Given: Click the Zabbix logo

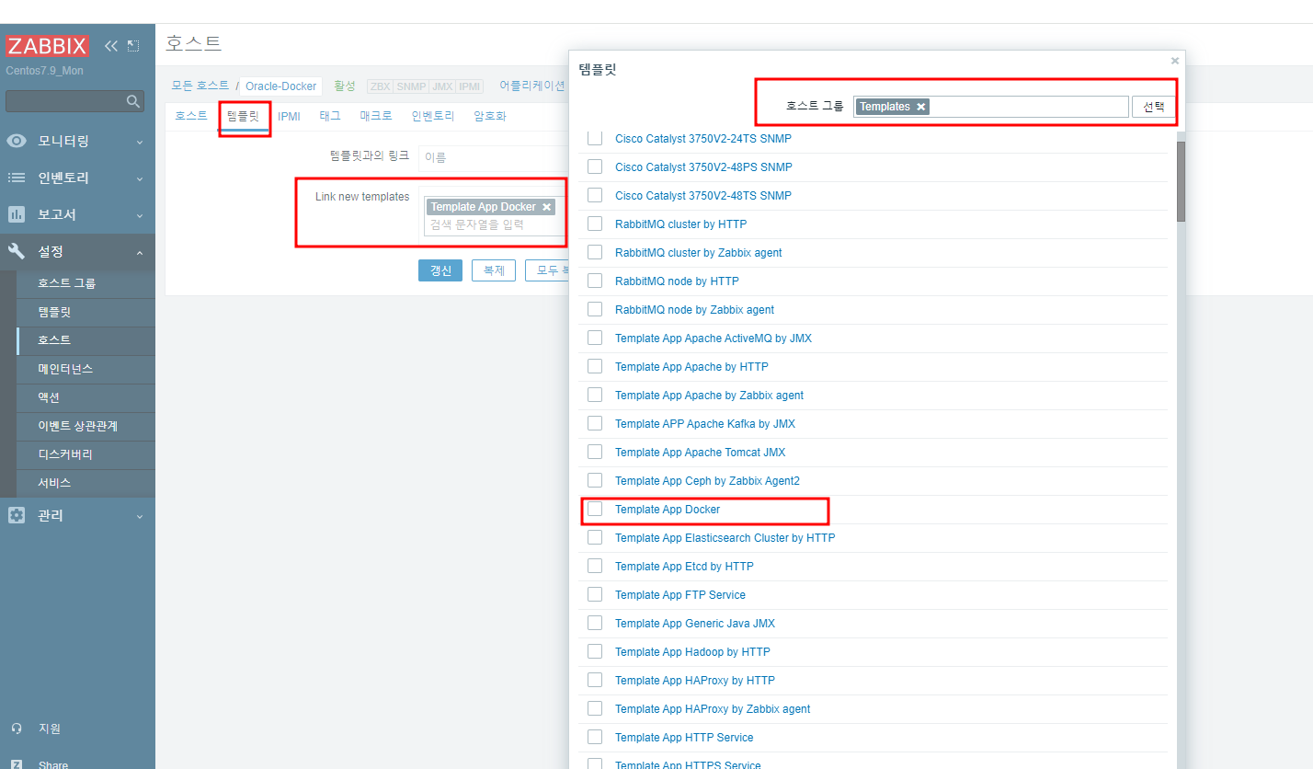Looking at the screenshot, I should click(x=48, y=46).
